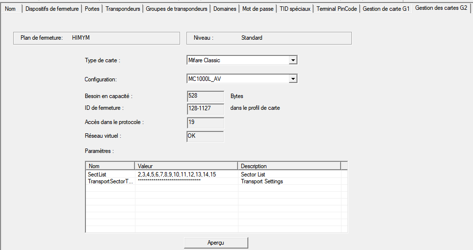Select the TransportSectorT... parameter row
Screen dimensions: 473x250
click(x=110, y=181)
